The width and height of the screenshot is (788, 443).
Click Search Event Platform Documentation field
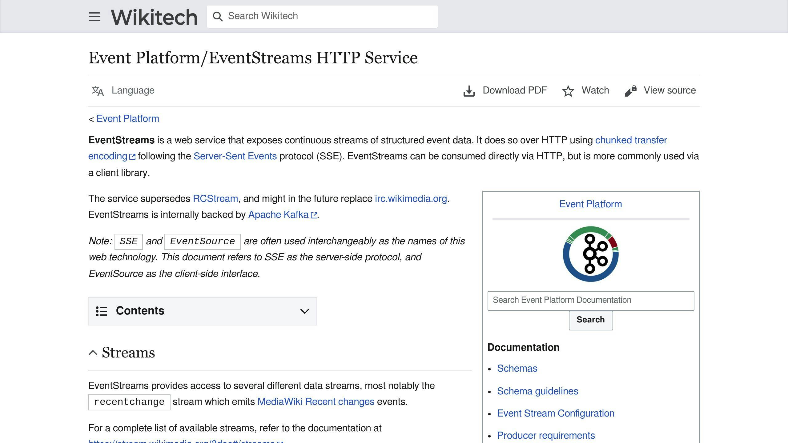590,300
